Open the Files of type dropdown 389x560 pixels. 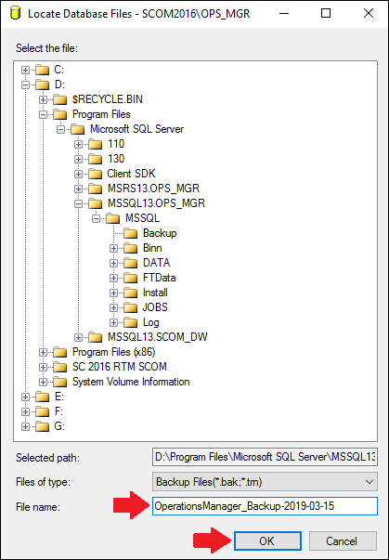[265, 482]
